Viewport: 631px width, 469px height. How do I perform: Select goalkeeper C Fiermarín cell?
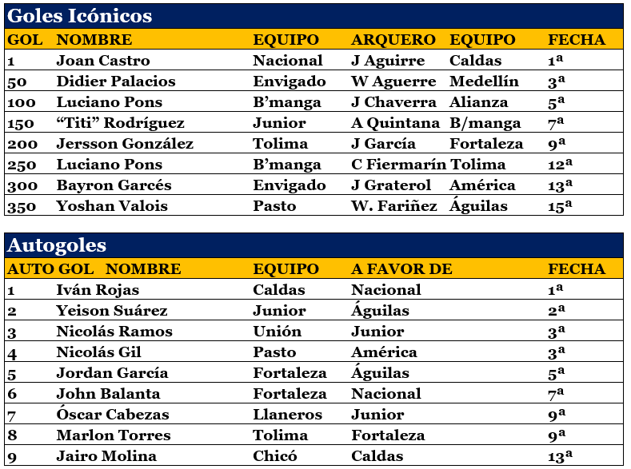point(397,165)
